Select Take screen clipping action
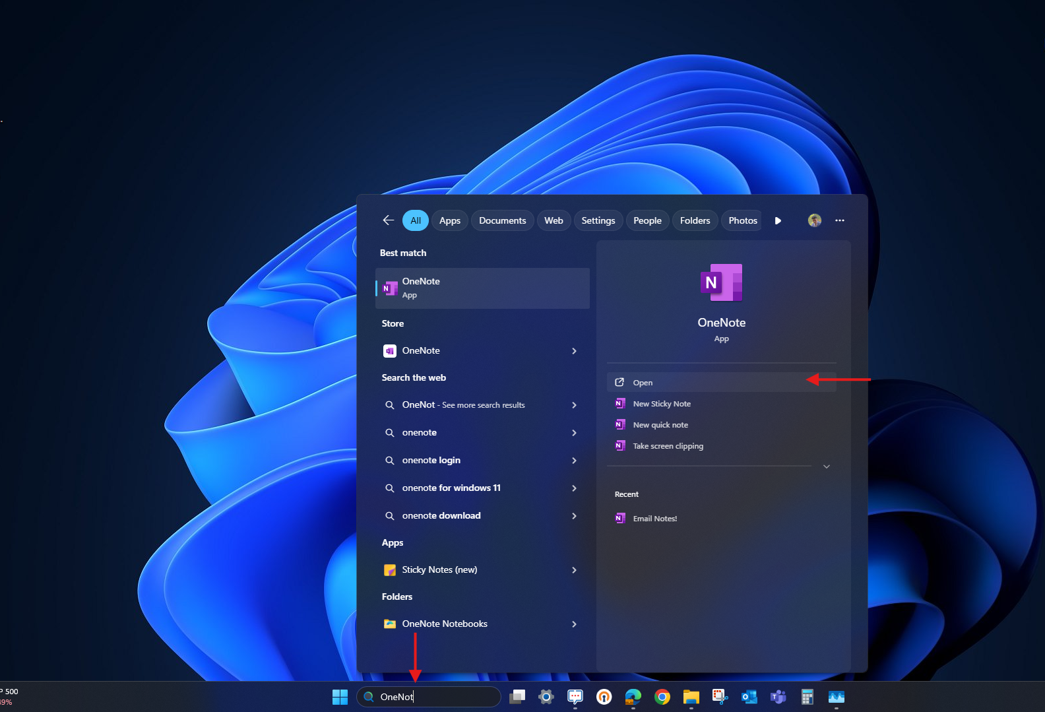 click(668, 446)
